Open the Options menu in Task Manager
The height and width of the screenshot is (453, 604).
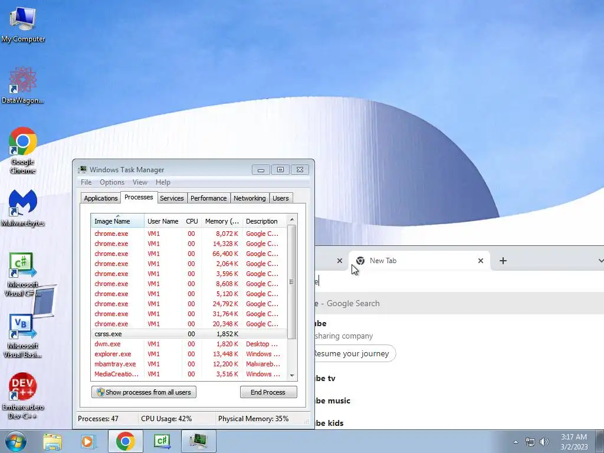pyautogui.click(x=112, y=182)
